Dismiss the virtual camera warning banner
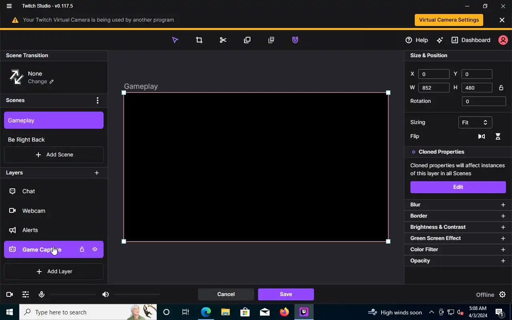 point(502,20)
